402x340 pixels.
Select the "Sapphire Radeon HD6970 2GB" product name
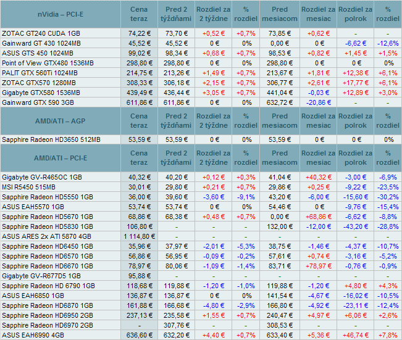click(x=48, y=325)
